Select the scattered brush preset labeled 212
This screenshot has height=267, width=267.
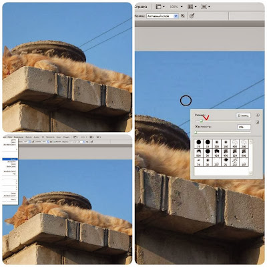tap(235, 162)
